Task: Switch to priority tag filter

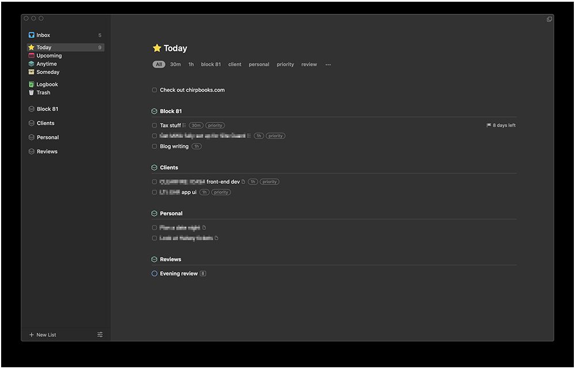Action: (x=285, y=65)
